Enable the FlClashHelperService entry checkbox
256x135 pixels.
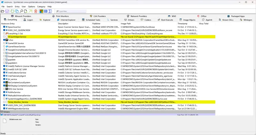pos(4,37)
